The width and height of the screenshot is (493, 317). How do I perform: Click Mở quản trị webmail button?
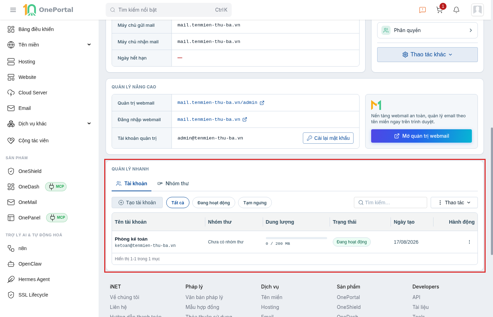click(422, 136)
